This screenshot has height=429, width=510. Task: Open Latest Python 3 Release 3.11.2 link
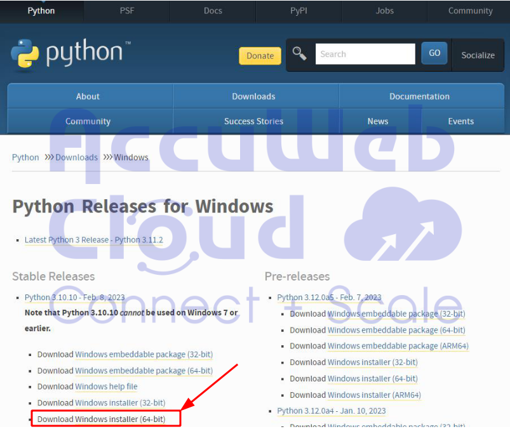coord(93,240)
